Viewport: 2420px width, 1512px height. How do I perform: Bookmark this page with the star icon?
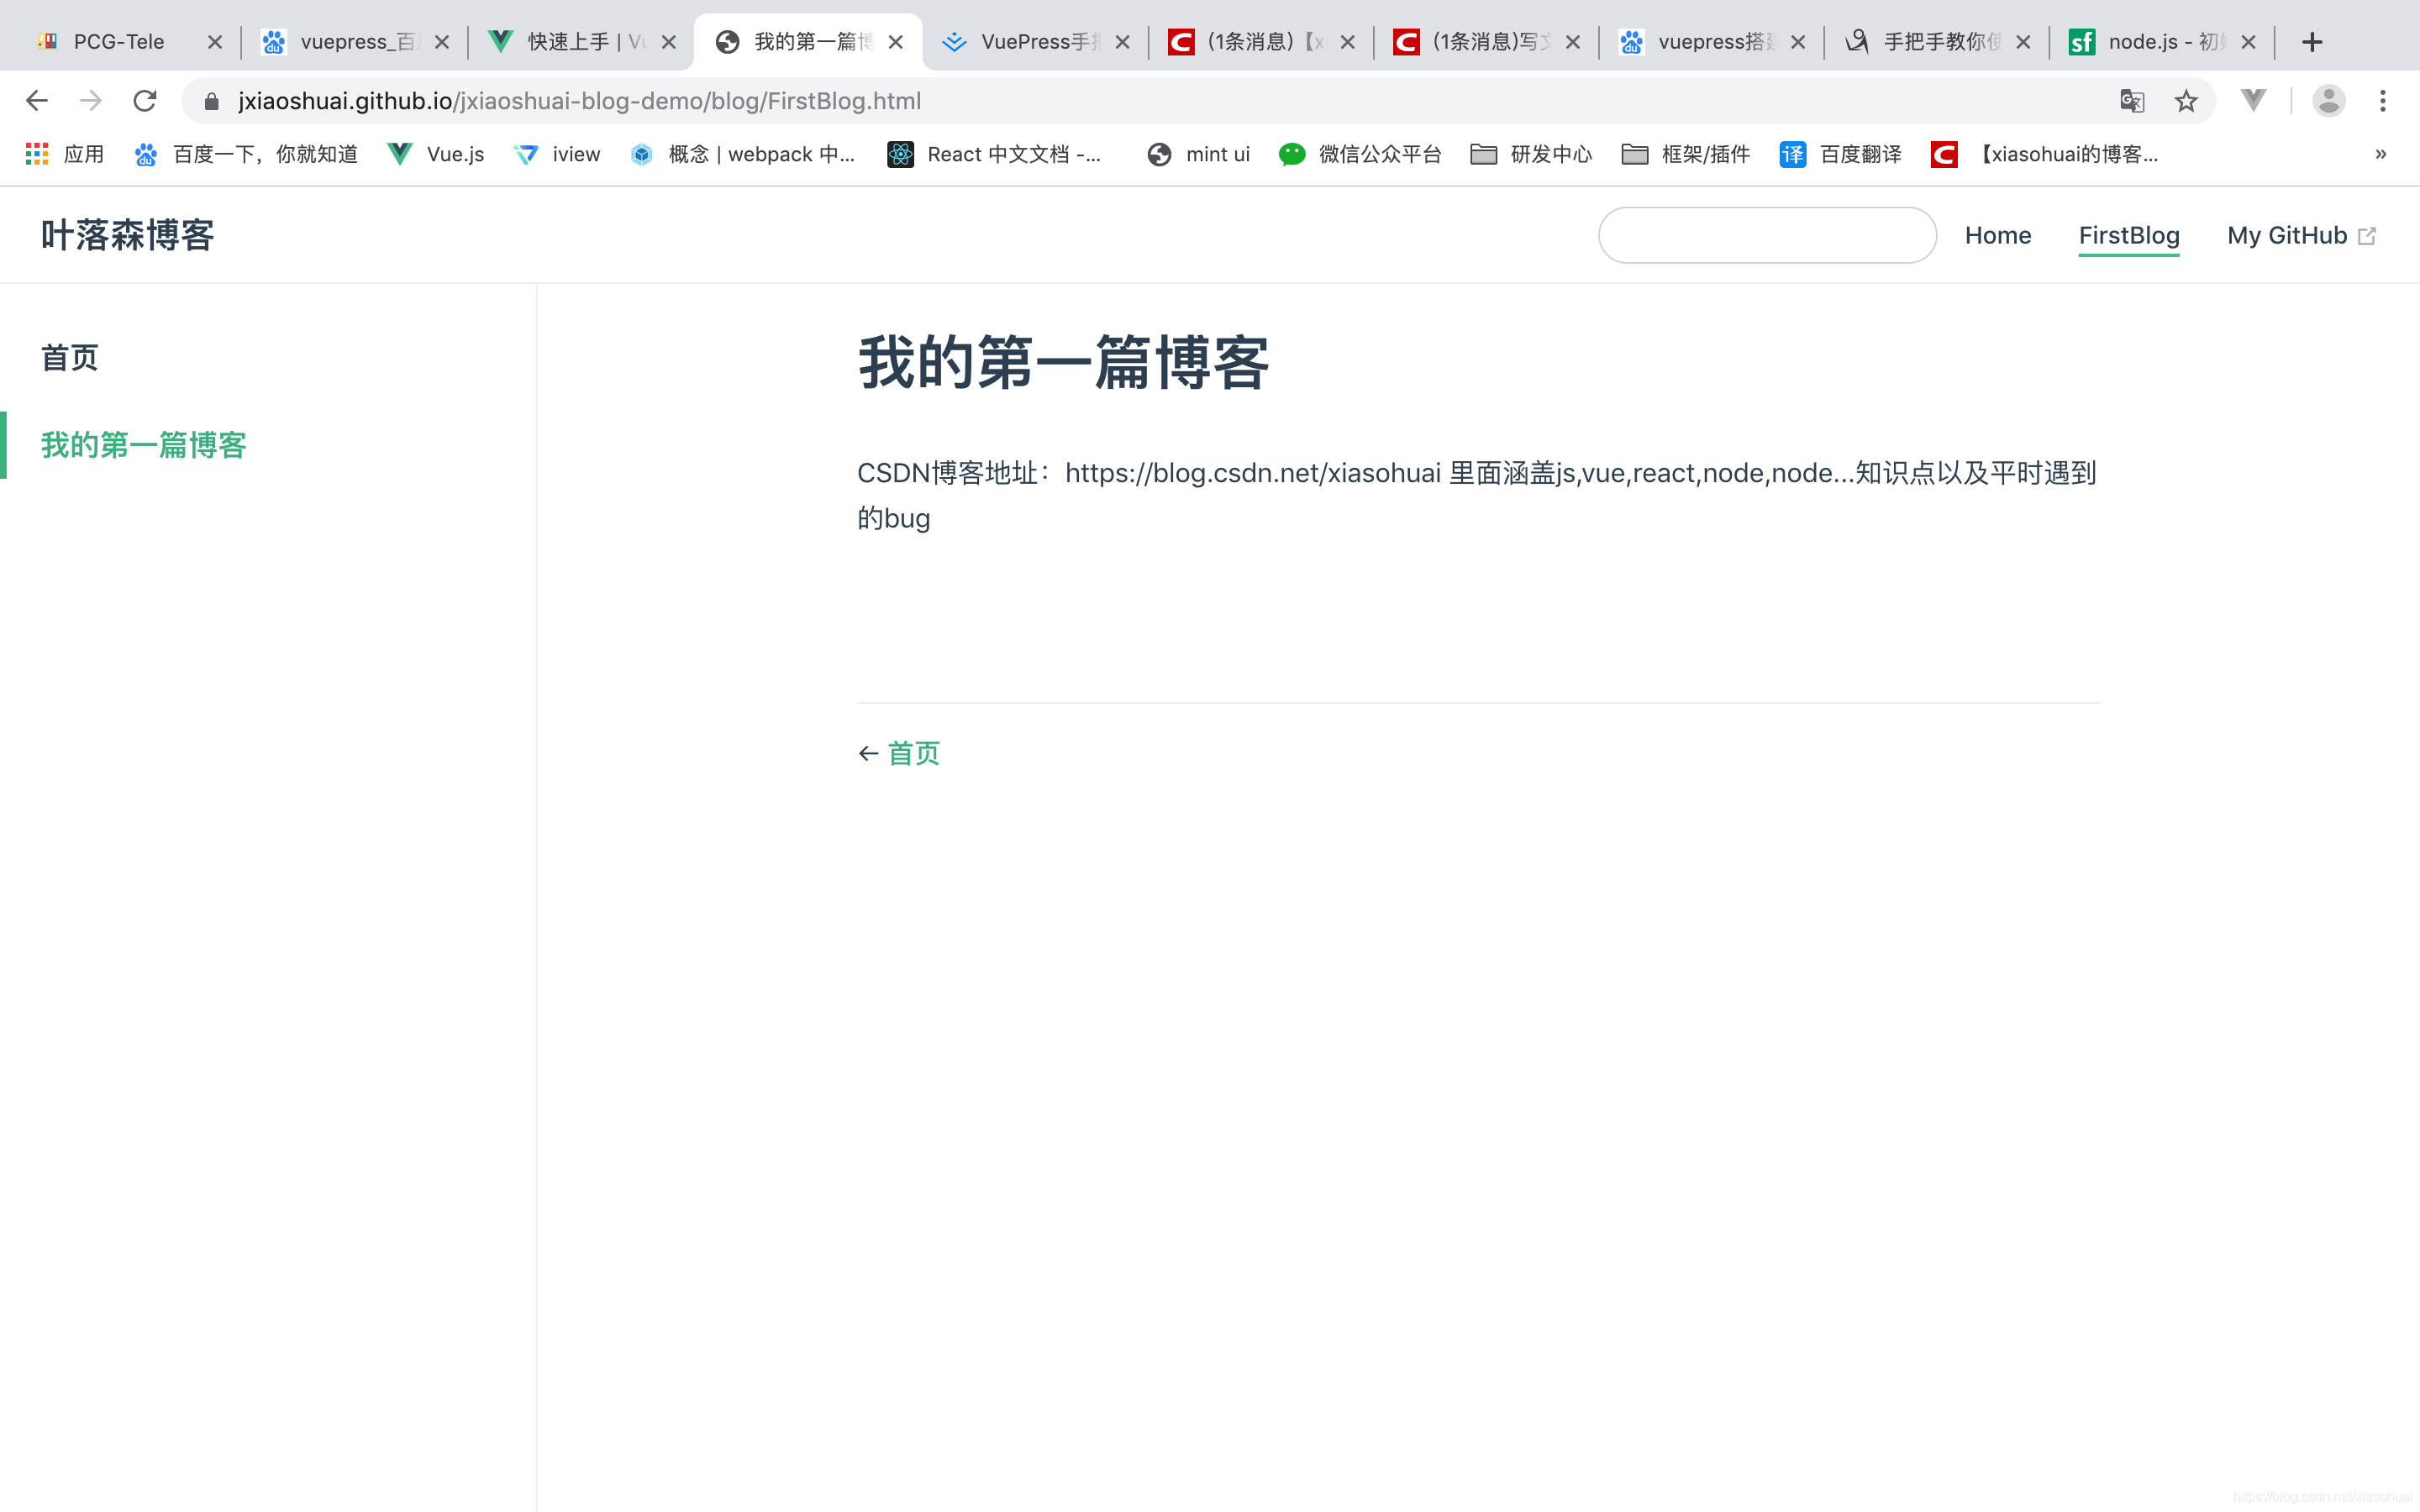(x=2186, y=101)
